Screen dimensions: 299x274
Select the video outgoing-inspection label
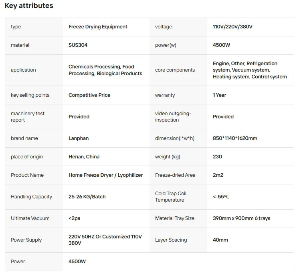[x=173, y=117]
